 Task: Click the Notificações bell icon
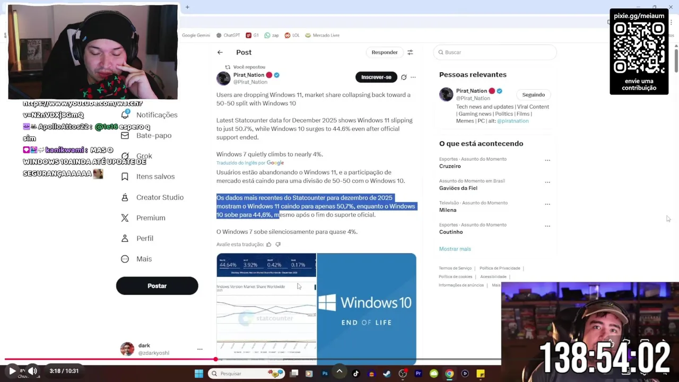tap(125, 115)
